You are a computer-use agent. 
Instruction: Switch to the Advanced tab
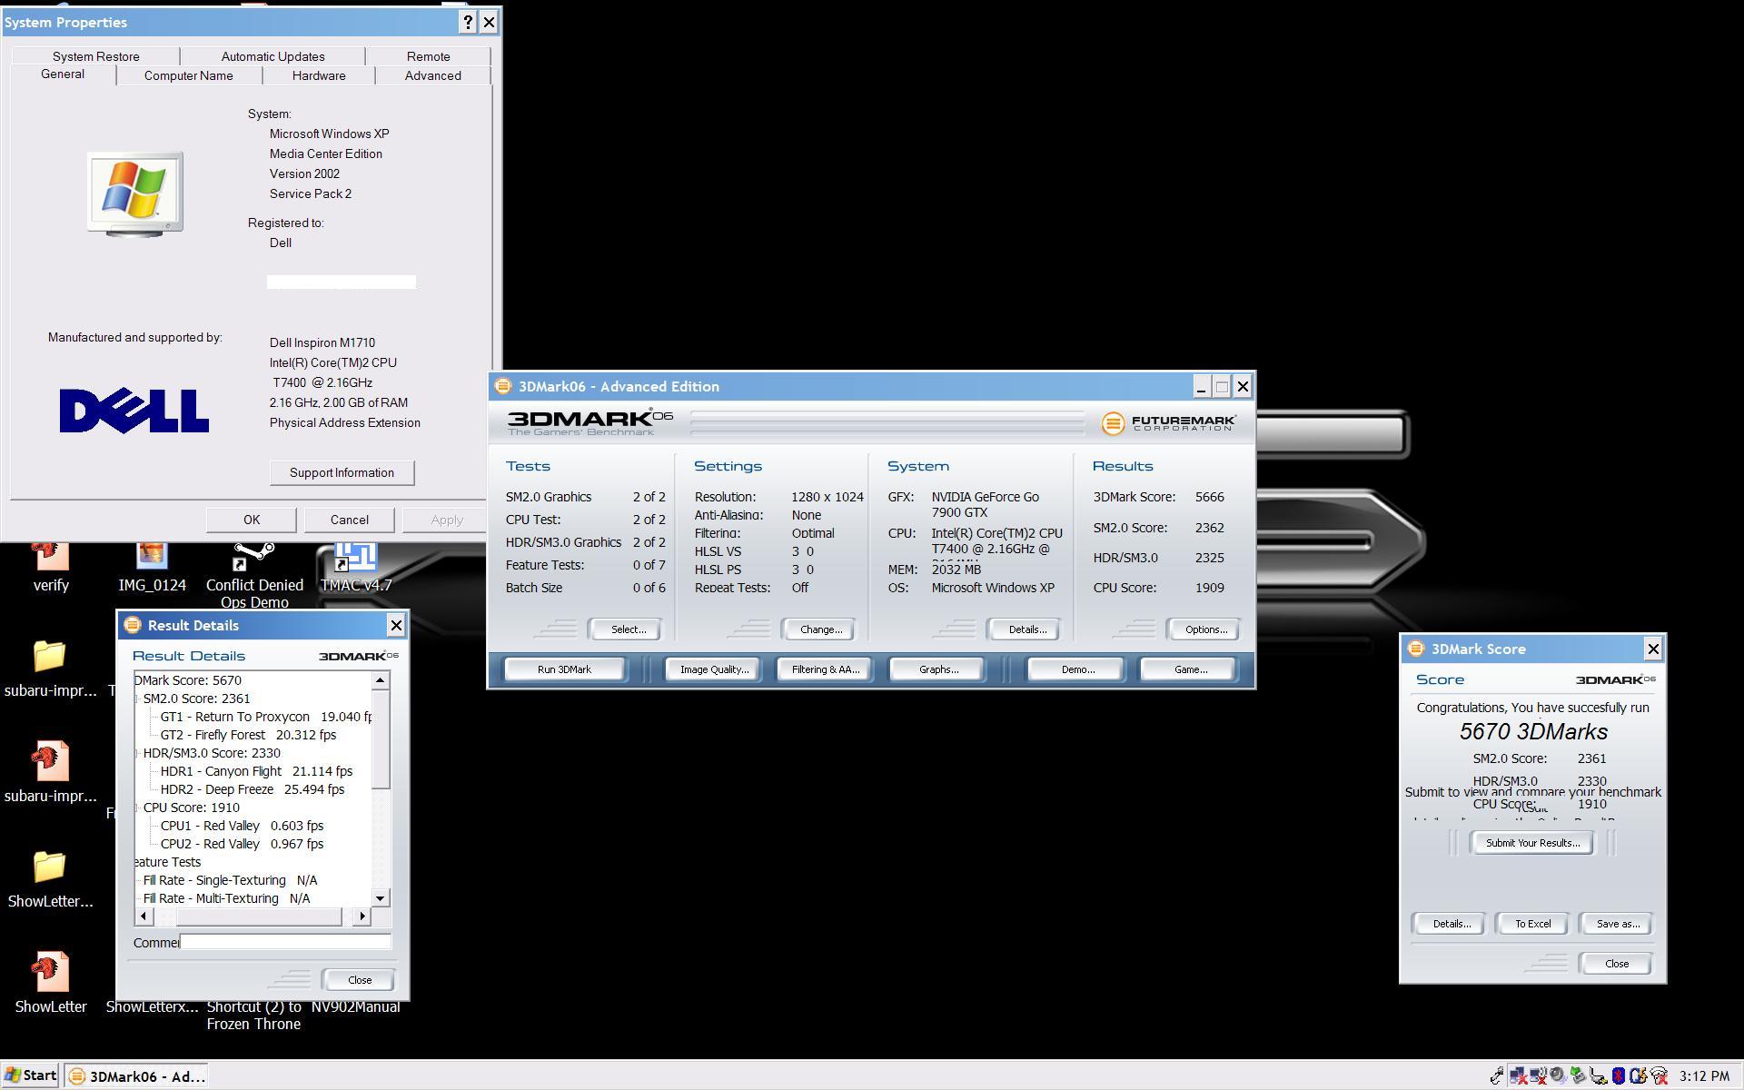432,75
